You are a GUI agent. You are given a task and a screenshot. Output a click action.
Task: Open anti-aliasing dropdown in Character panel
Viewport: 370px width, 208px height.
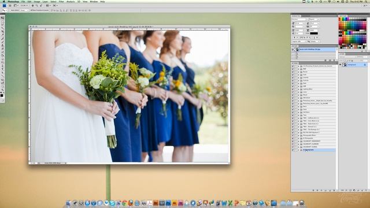(315, 41)
